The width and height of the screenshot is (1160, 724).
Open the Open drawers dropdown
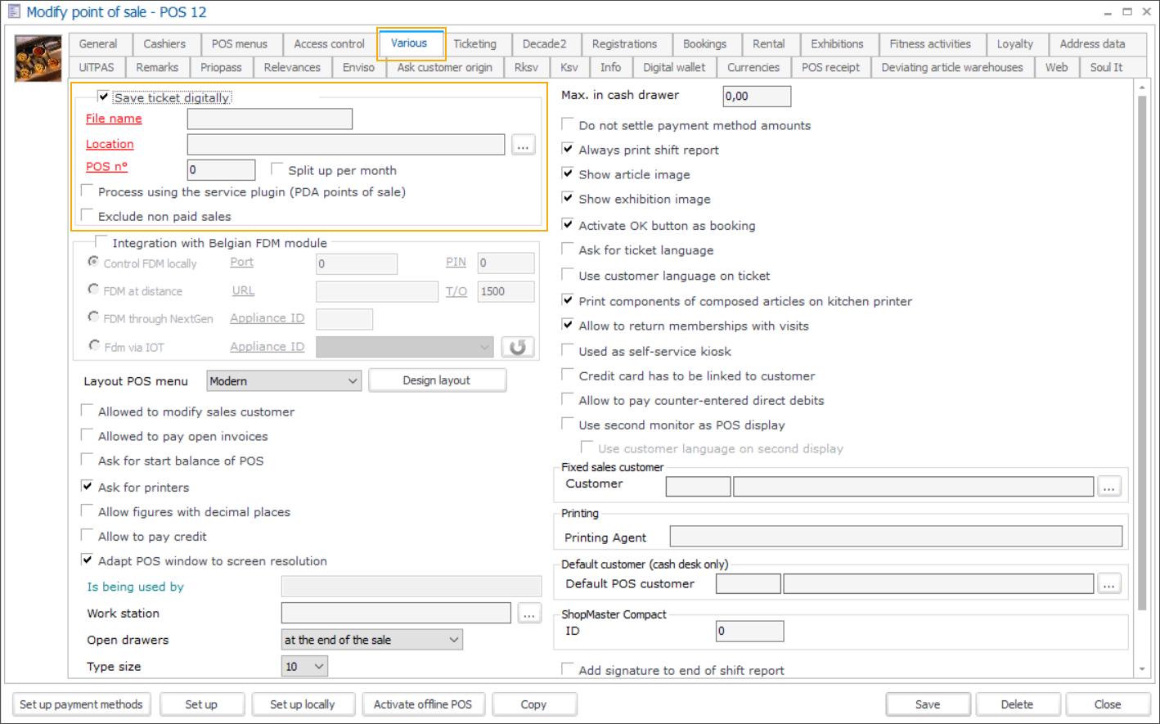click(x=454, y=640)
